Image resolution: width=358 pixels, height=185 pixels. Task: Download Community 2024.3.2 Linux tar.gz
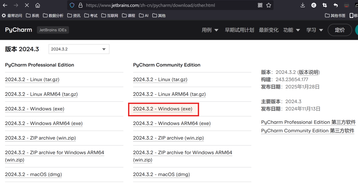click(160, 80)
